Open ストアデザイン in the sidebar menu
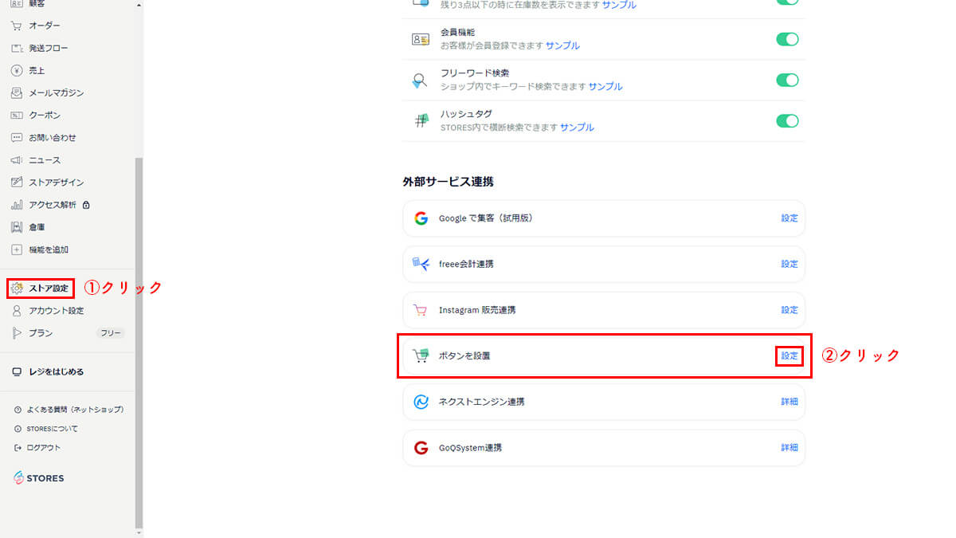This screenshot has height=538, width=956. pyautogui.click(x=57, y=183)
